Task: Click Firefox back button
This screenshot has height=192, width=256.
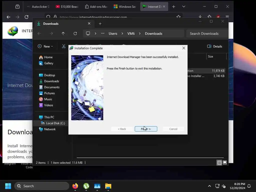Action: tap(8, 17)
